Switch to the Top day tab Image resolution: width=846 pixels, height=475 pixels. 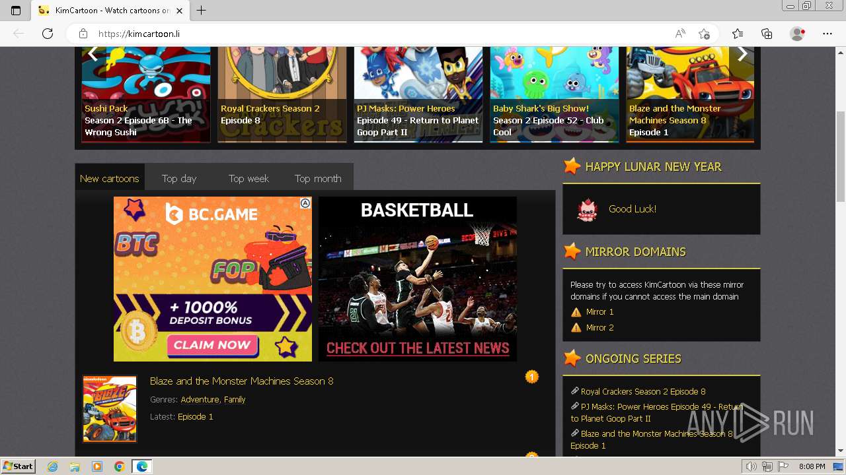[179, 178]
